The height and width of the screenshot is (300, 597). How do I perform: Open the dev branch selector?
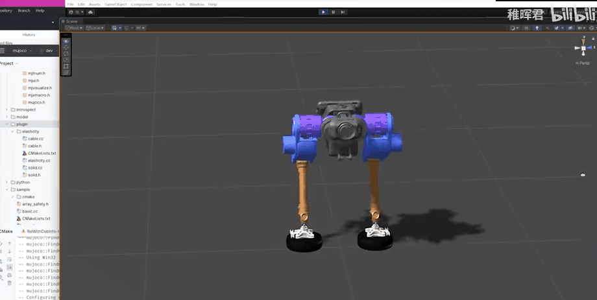[x=51, y=51]
